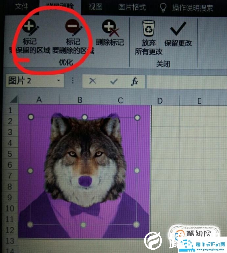Click the 操作说明搜索 search field
Viewport: 227px width, 253px height.
(193, 8)
